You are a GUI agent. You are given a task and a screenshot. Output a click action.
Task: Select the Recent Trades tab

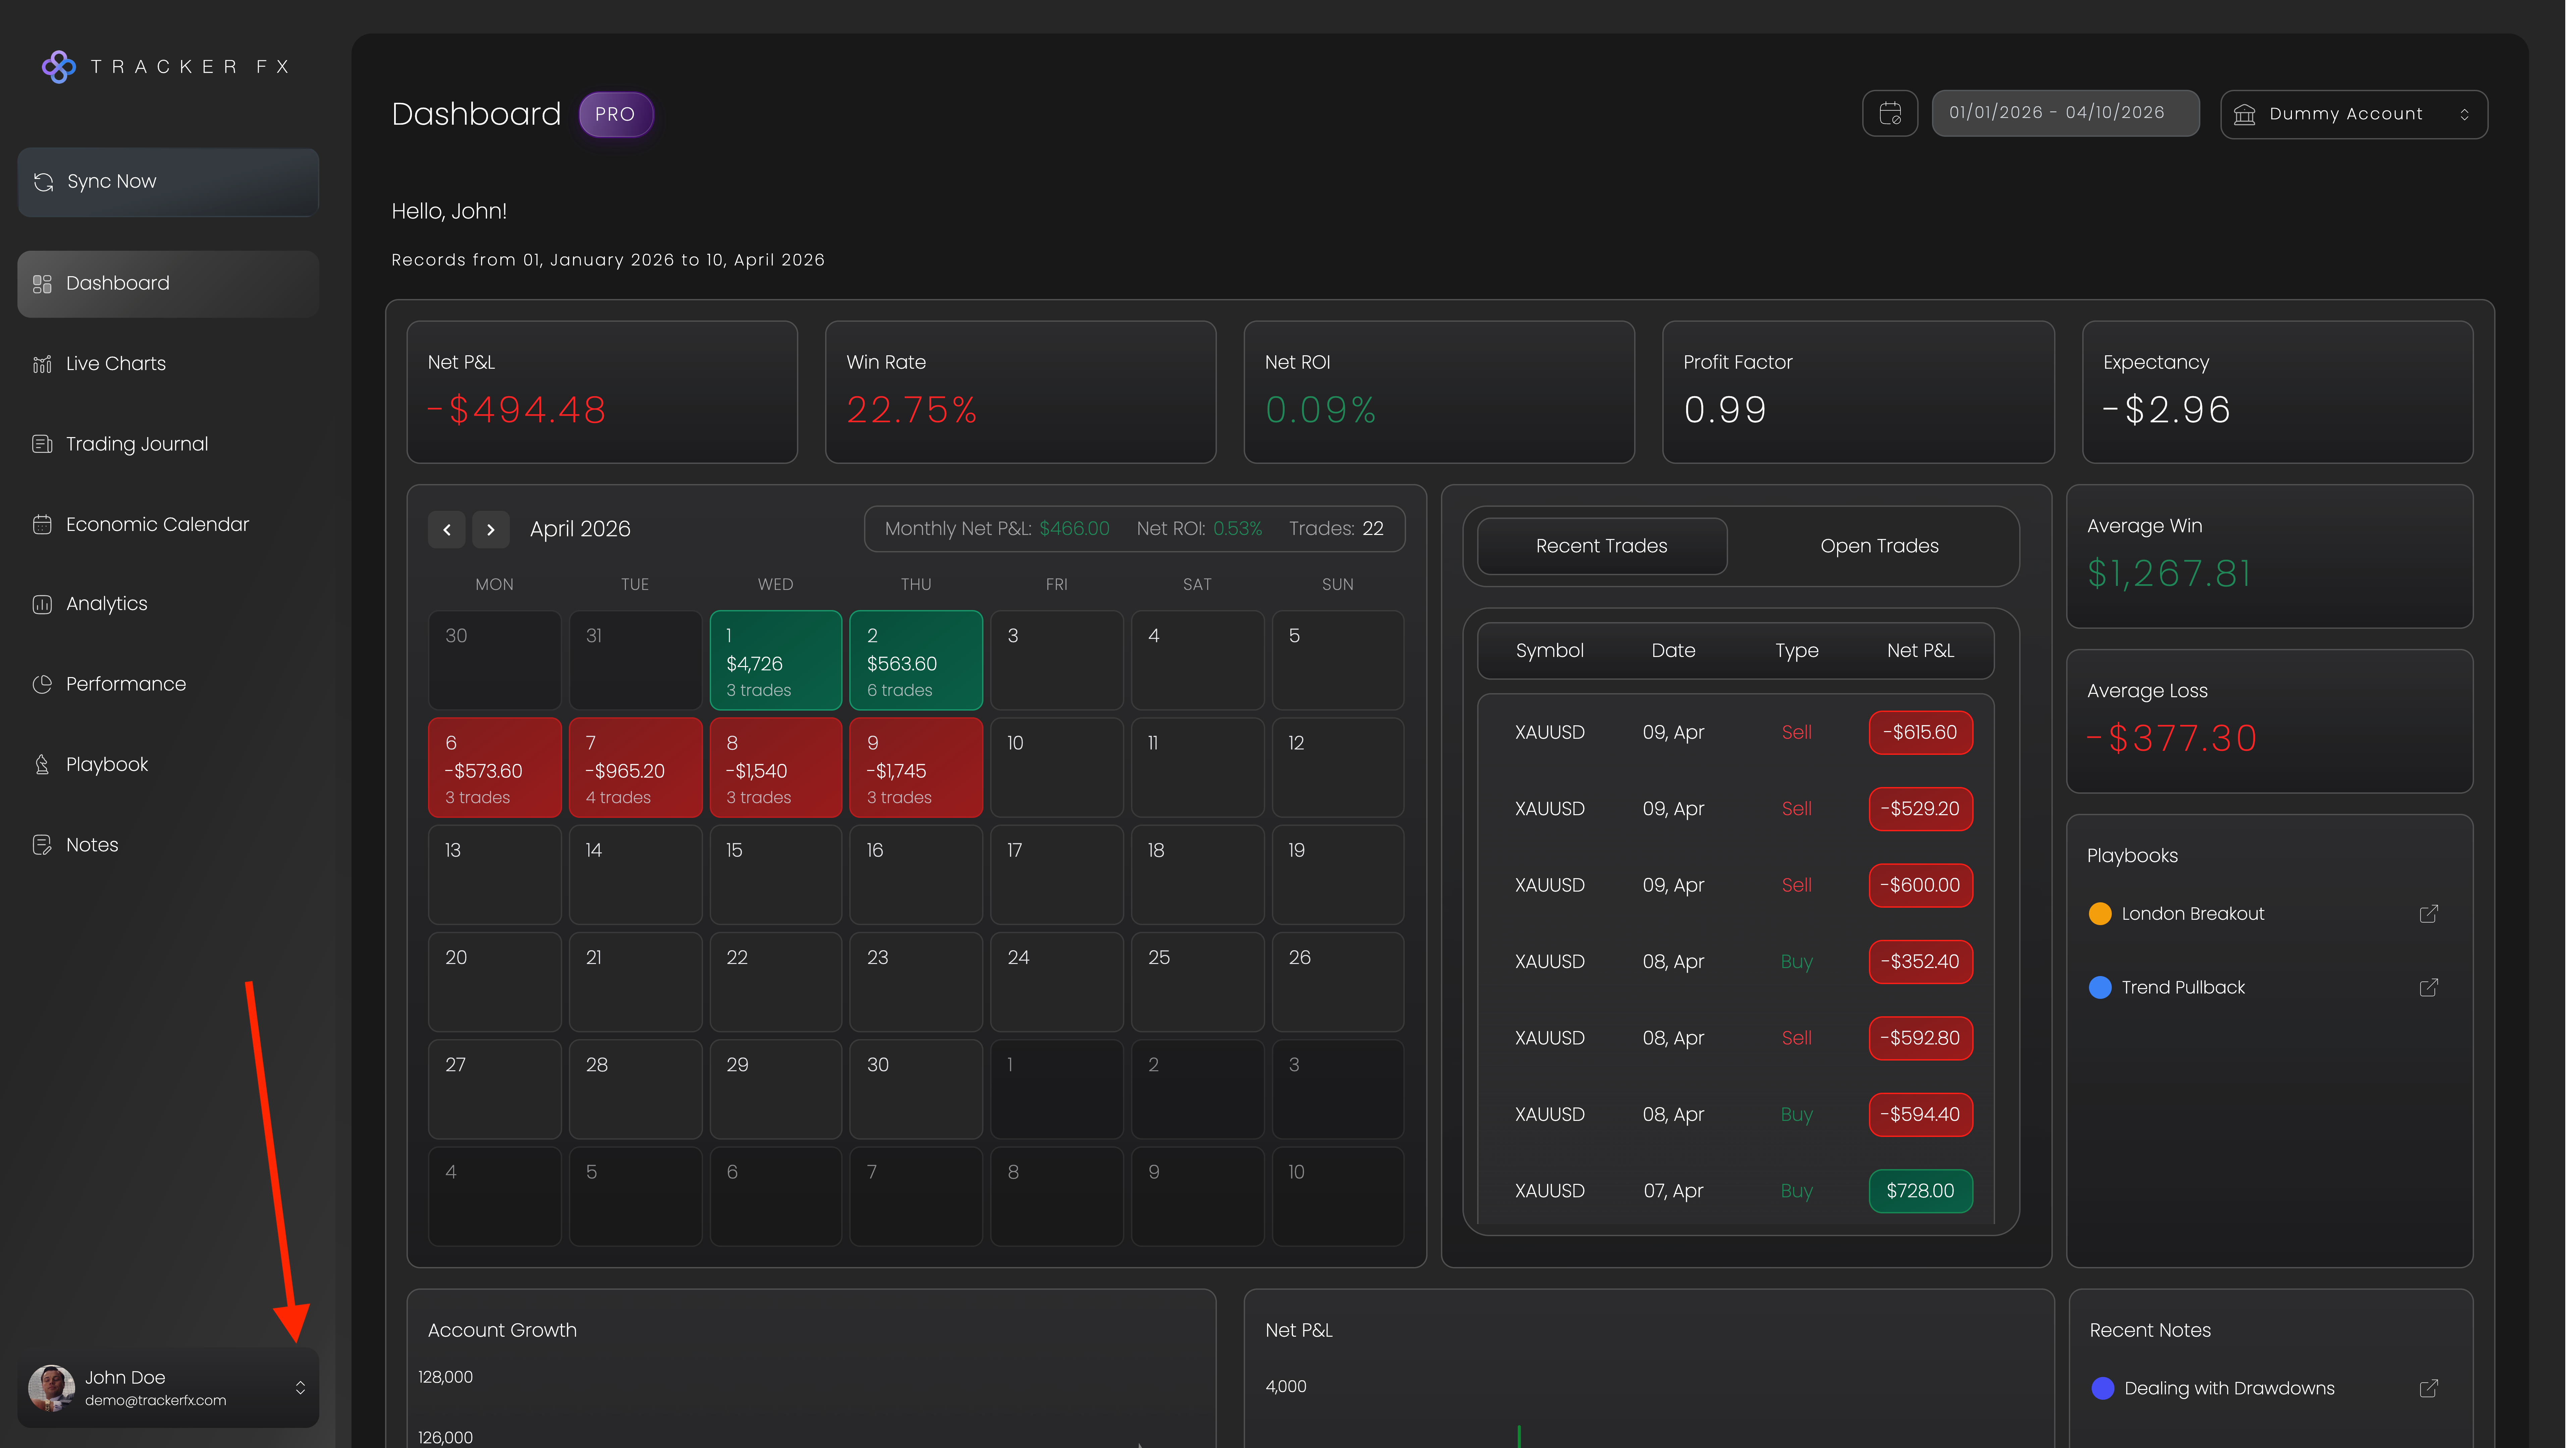1601,546
